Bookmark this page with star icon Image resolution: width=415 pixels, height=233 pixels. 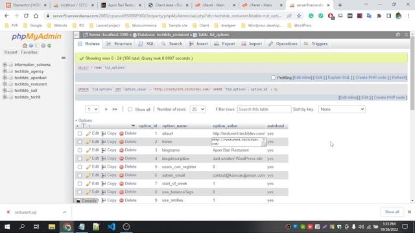pyautogui.click(x=299, y=16)
